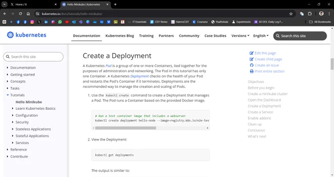Click the Create child page link
The image size is (334, 177).
click(x=268, y=59)
